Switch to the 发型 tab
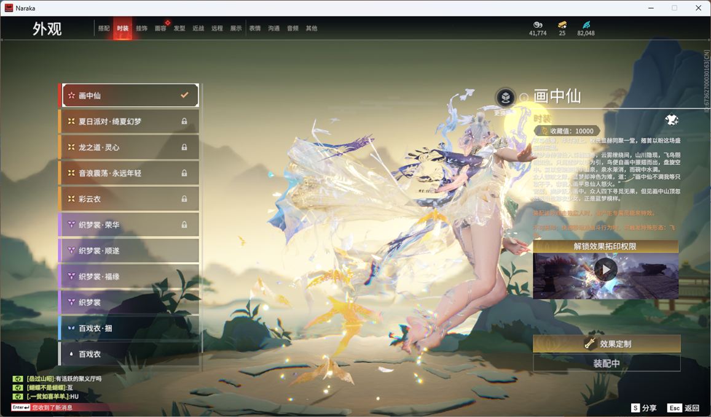 point(179,28)
